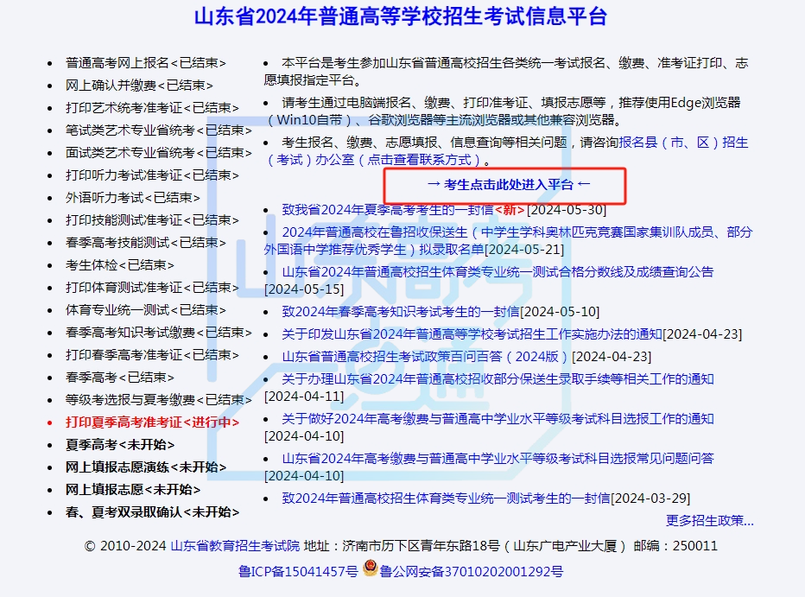Open 考生体检<已结束> entry

click(119, 265)
